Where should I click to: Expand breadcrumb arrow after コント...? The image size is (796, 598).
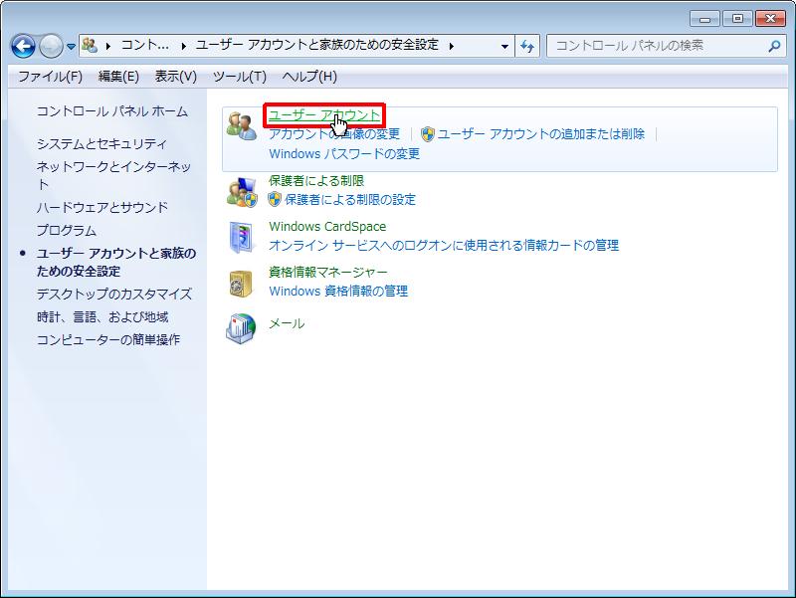point(184,46)
